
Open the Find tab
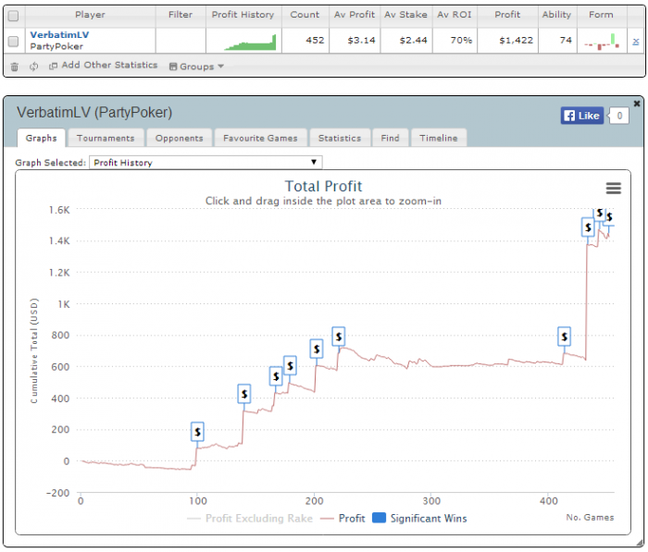[390, 138]
